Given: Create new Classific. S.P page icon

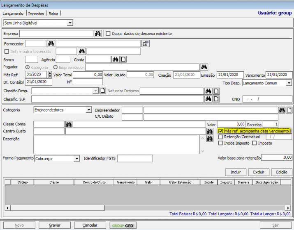Looking at the screenshot, I should pyautogui.click(x=216, y=99).
